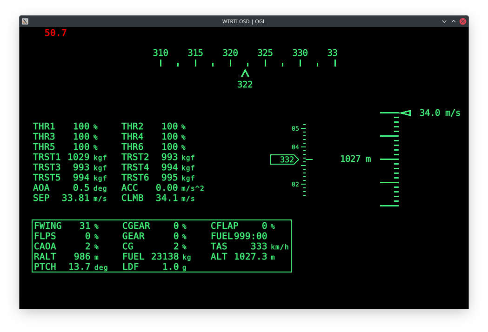
Task: Click the 330 heading tape label
Action: coord(300,53)
